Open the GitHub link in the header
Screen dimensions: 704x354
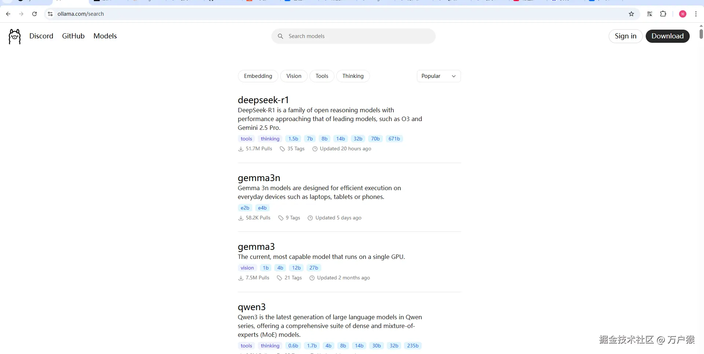[73, 36]
